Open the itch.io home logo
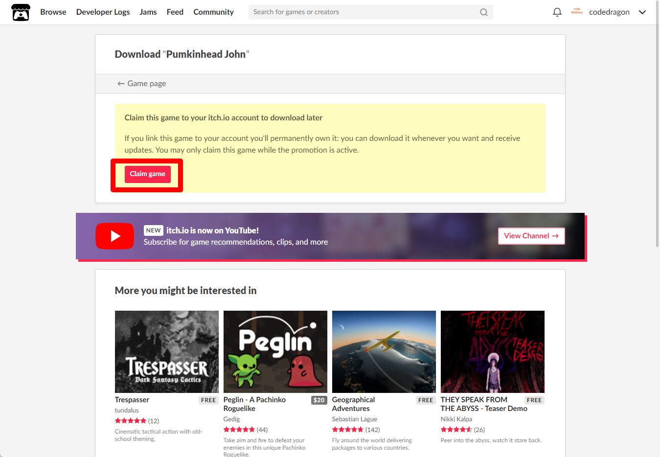The image size is (660, 457). 21,12
